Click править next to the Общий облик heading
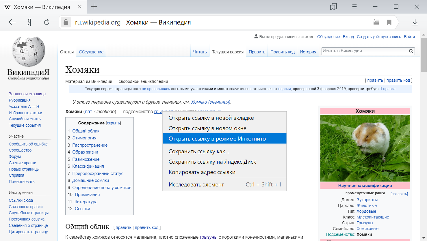The image size is (427, 241). tap(124, 227)
